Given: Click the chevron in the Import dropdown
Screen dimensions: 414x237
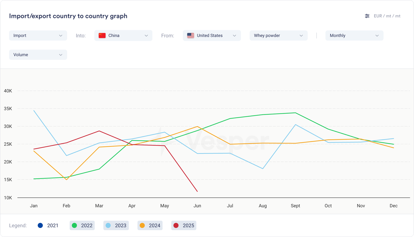Looking at the screenshot, I should coord(61,36).
